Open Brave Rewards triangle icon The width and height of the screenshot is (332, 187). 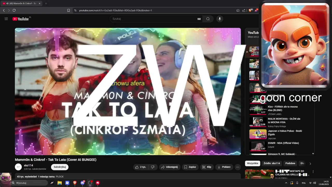point(256,10)
